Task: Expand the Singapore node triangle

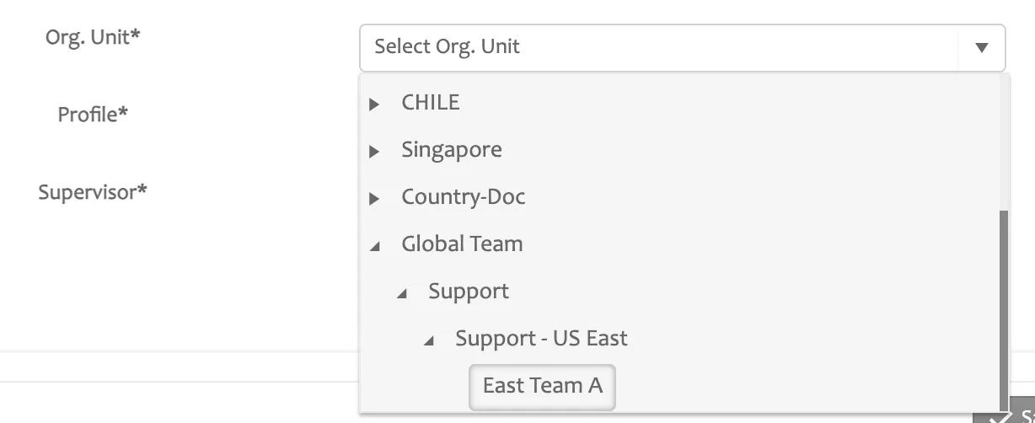Action: point(375,152)
